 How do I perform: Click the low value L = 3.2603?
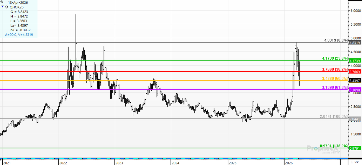tap(19, 21)
